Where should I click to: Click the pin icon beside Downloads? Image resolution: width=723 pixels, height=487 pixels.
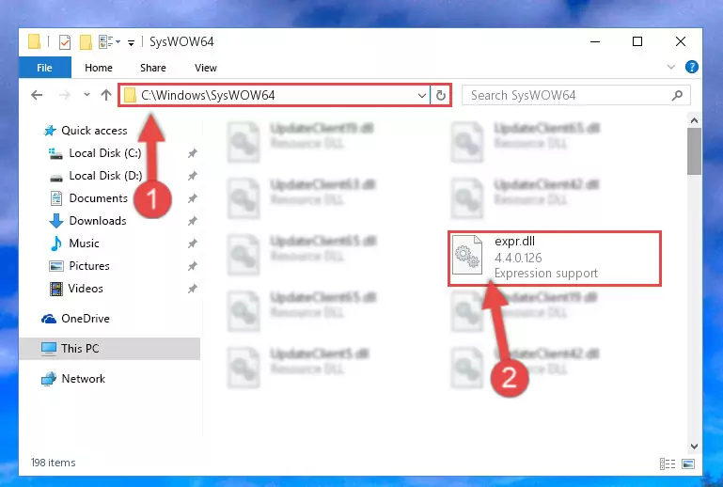coord(193,221)
